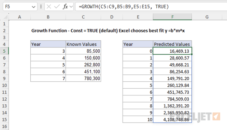Click the Name Box showing F5

pos(20,6)
